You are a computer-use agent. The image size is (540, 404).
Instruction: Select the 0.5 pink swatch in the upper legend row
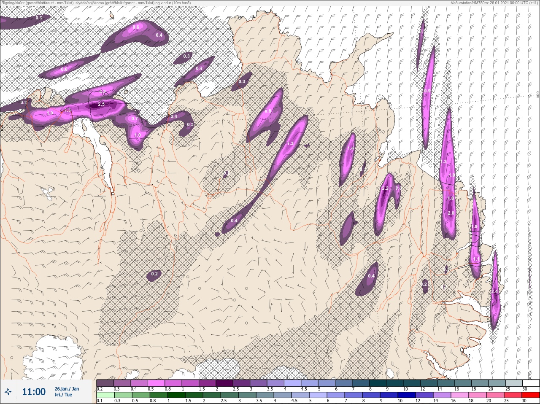[156, 382]
